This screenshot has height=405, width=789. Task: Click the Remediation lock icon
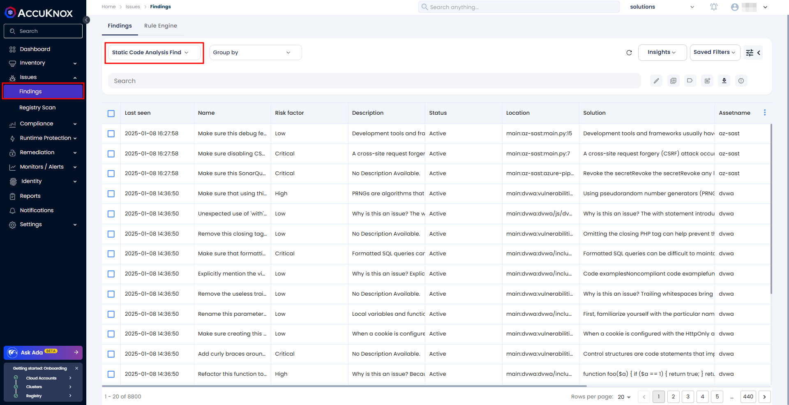tap(12, 153)
